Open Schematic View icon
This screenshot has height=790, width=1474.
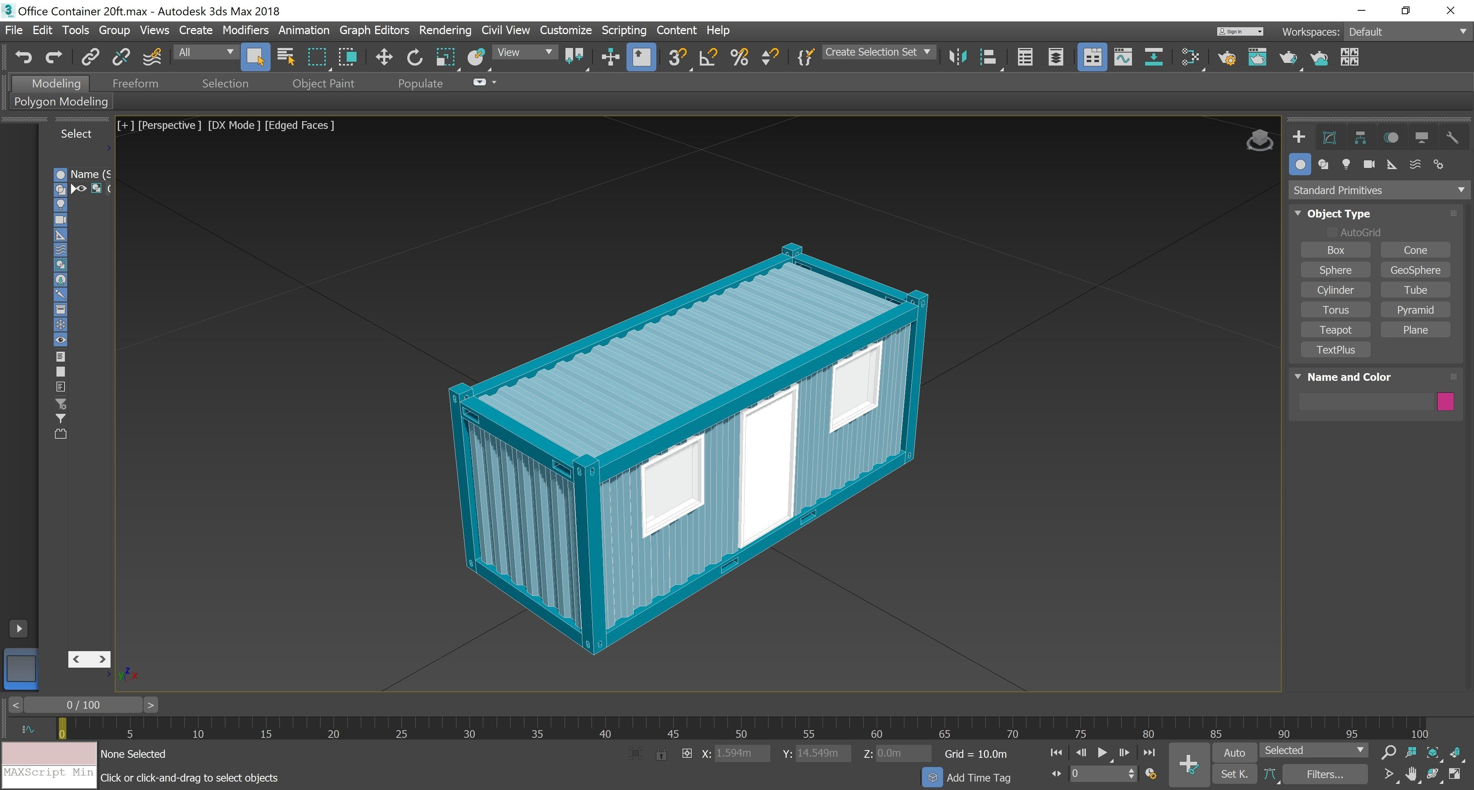point(1153,57)
